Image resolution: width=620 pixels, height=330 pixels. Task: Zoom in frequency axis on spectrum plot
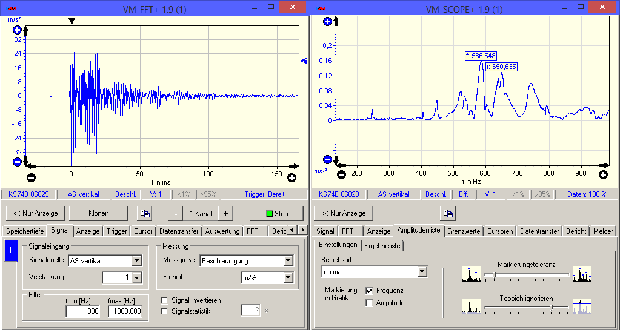tap(603, 175)
